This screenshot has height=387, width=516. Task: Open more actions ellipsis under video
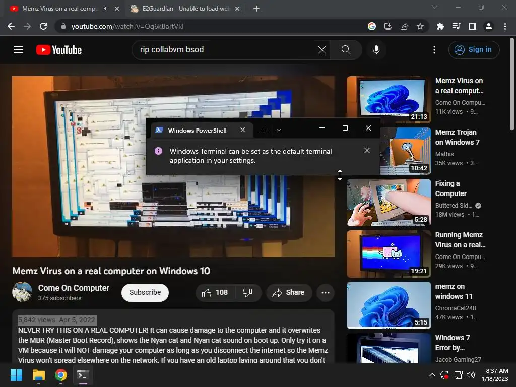click(325, 293)
